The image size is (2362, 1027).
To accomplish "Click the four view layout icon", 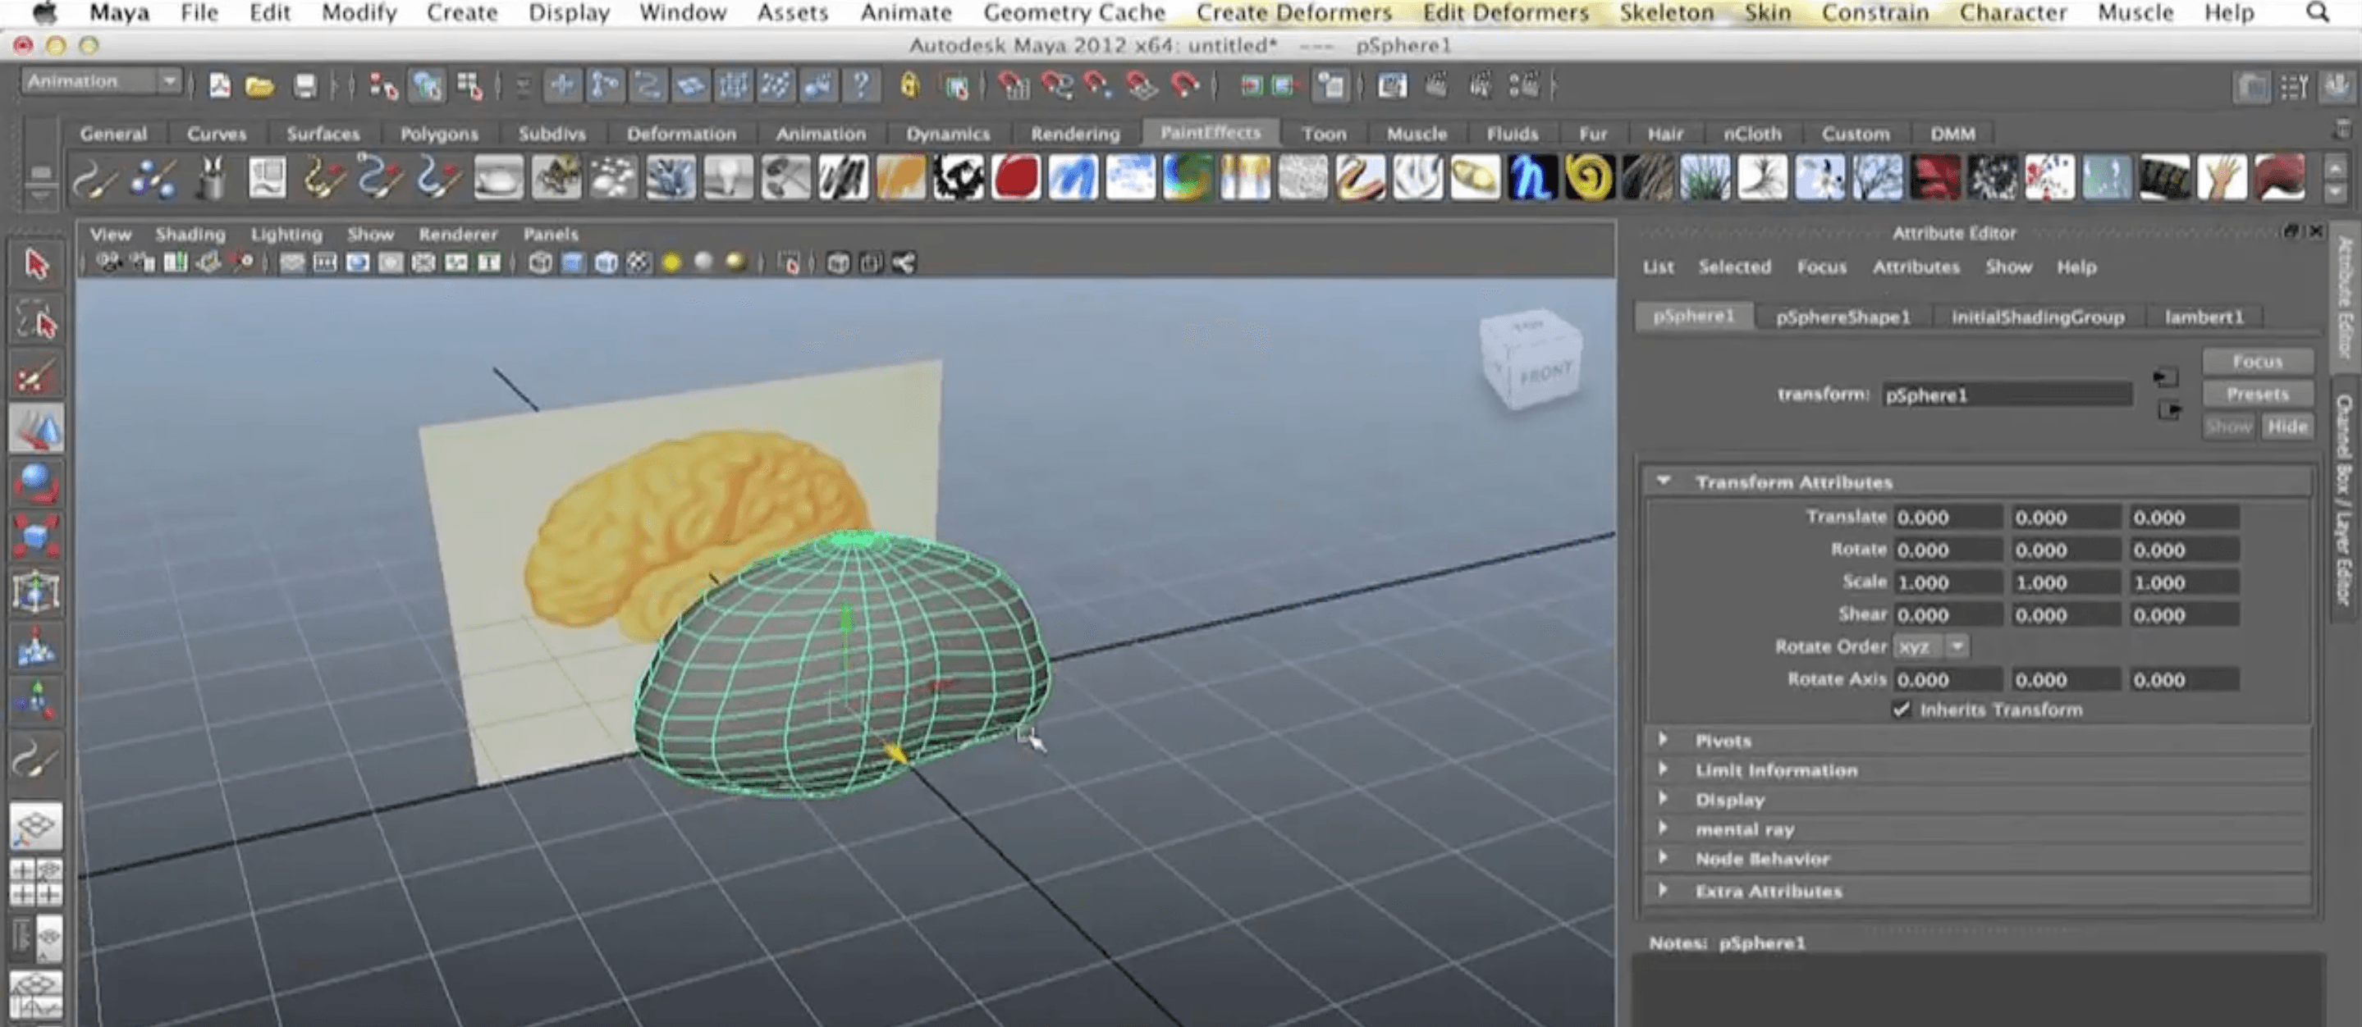I will click(x=36, y=881).
